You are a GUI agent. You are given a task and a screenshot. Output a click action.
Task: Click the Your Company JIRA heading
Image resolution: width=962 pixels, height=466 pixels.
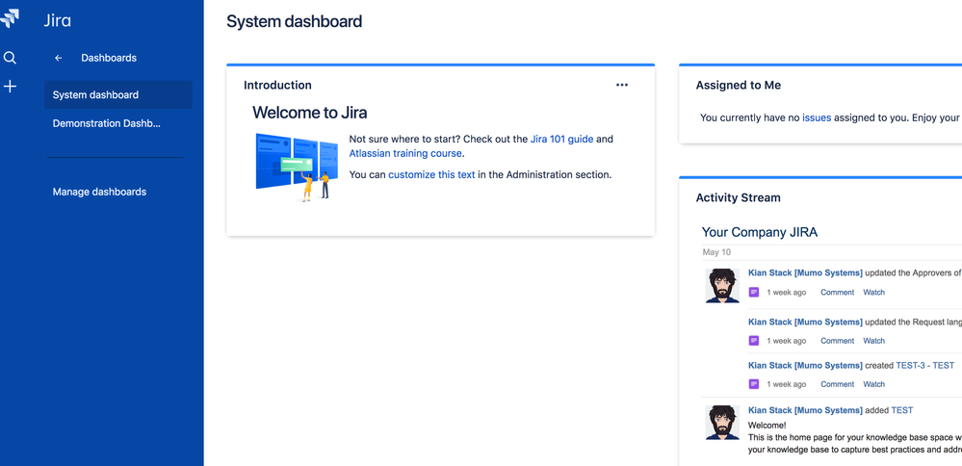(x=760, y=232)
